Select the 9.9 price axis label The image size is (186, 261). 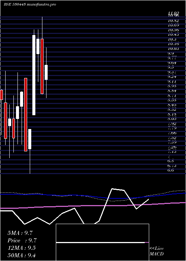click(171, 53)
